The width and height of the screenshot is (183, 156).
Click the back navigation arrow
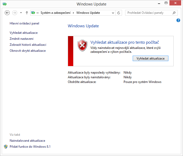point(7,13)
